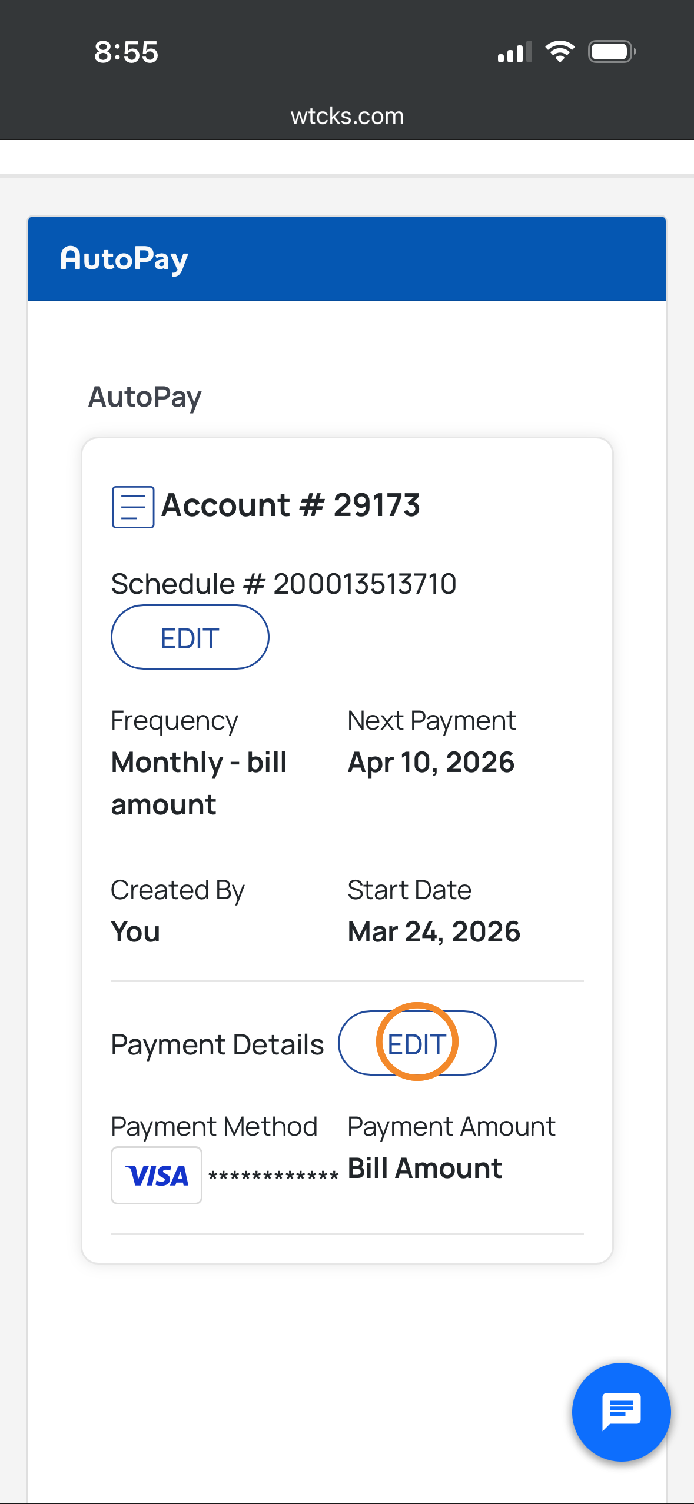The image size is (694, 1504).
Task: Tap the battery indicator icon
Action: 612,52
